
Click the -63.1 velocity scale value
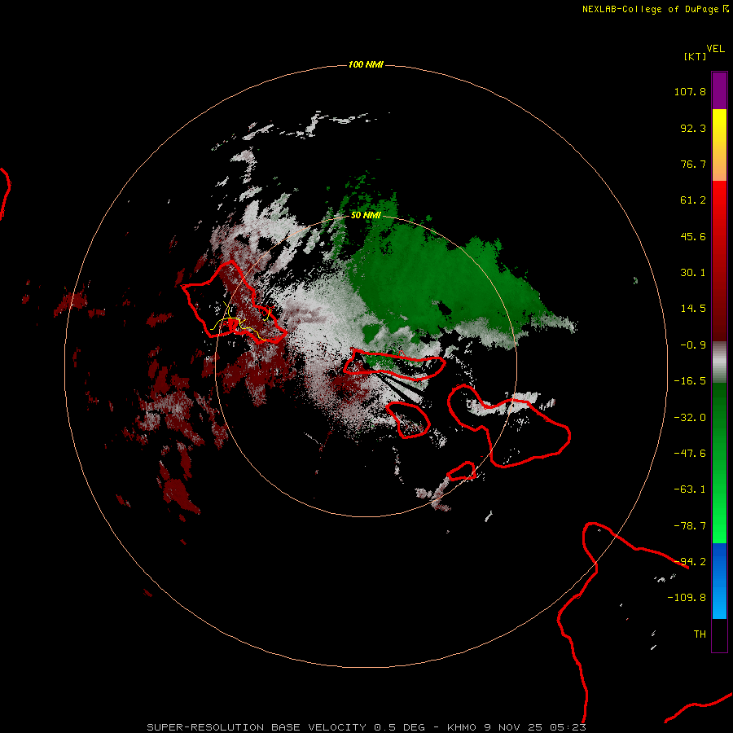click(690, 489)
